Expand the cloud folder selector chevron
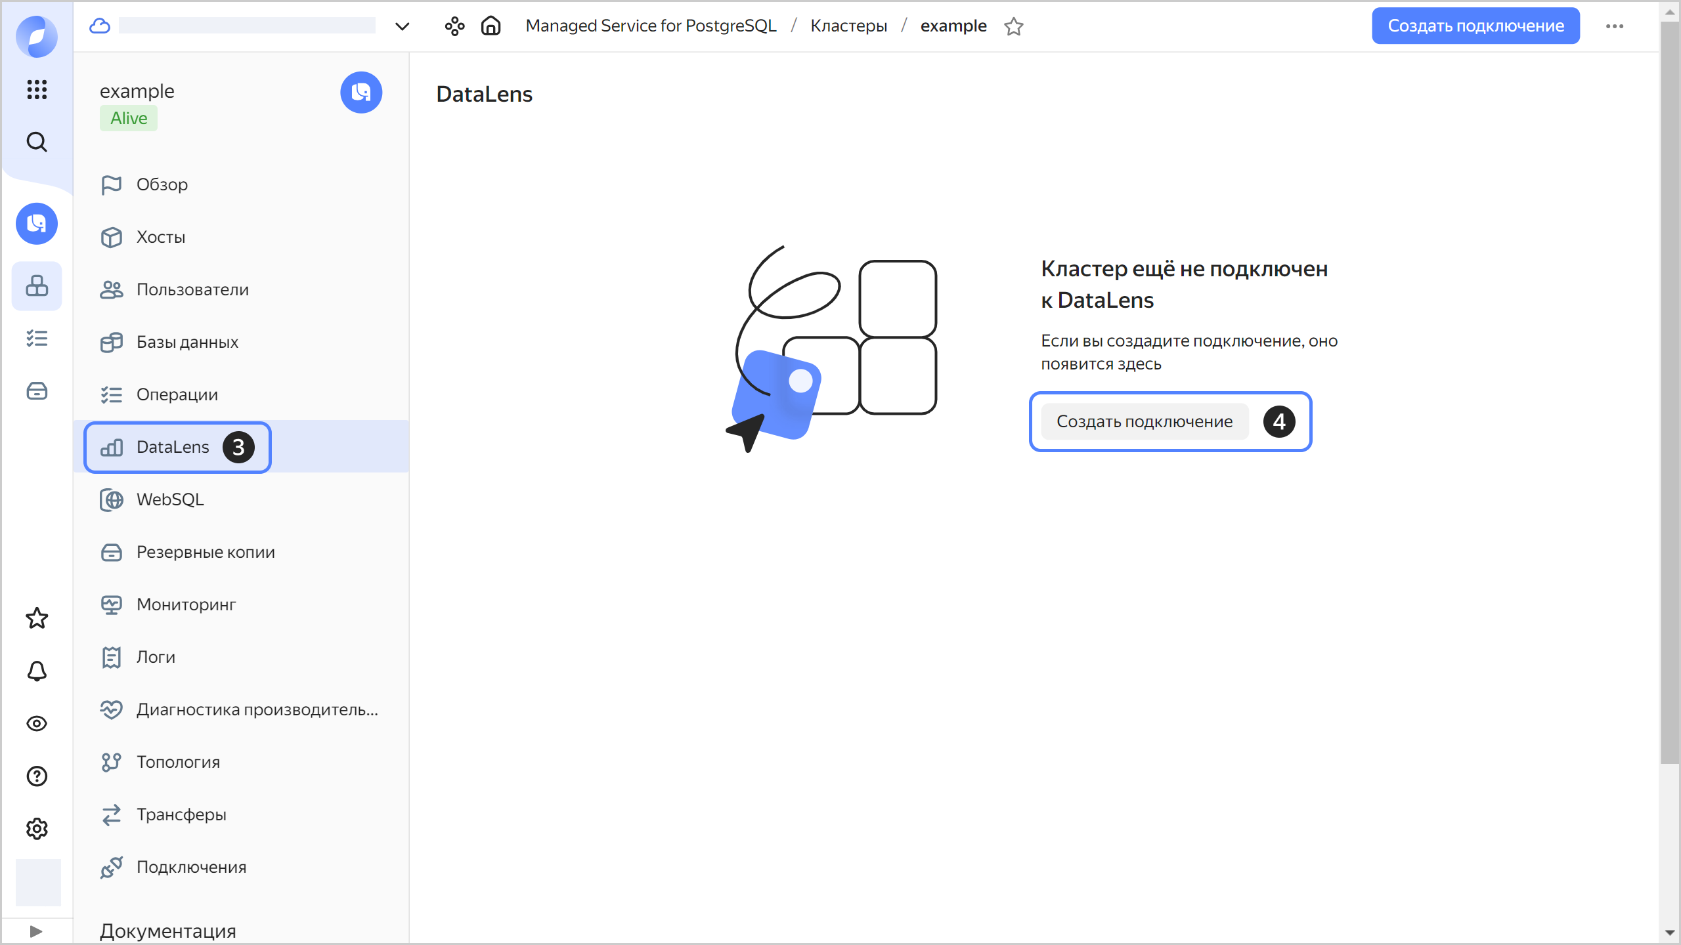This screenshot has height=945, width=1681. (x=403, y=26)
